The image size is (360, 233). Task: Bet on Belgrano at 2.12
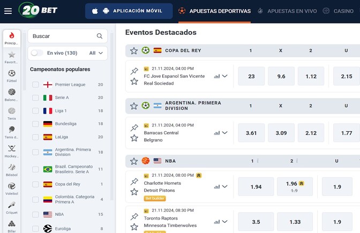click(x=311, y=133)
